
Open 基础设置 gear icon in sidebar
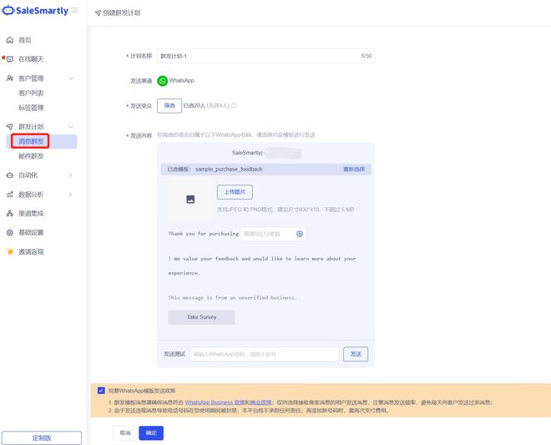10,232
